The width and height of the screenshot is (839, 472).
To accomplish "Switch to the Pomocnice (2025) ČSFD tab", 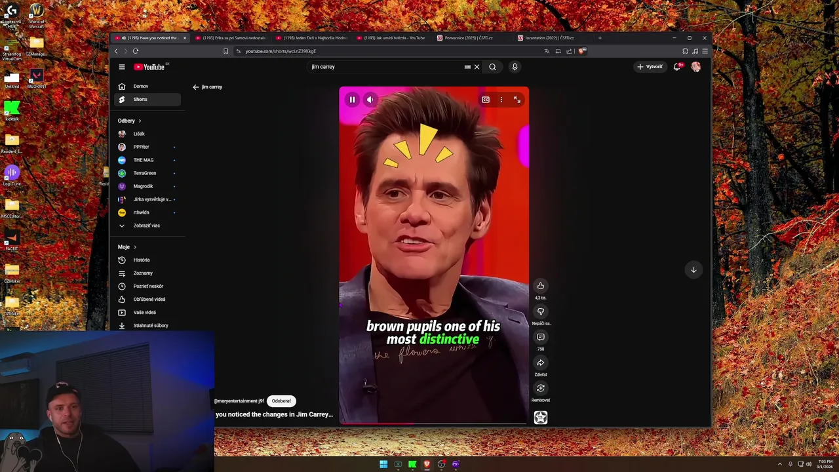I will tap(472, 38).
